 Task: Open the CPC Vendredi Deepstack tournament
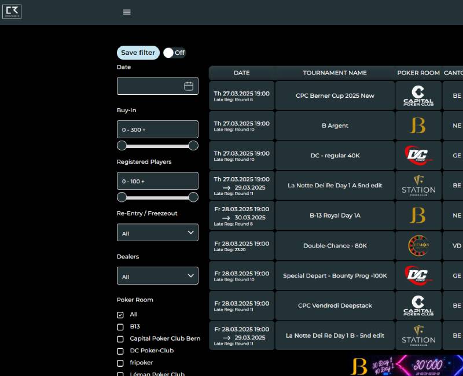pos(335,305)
